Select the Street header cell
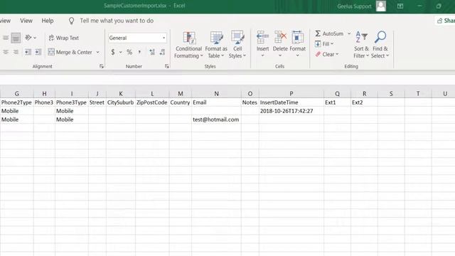Screen dimensions: 455x256 pos(97,102)
